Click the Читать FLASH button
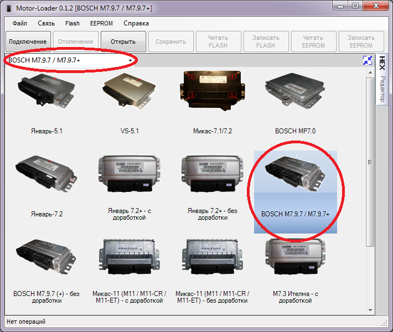This screenshot has width=393, height=332. pyautogui.click(x=218, y=41)
